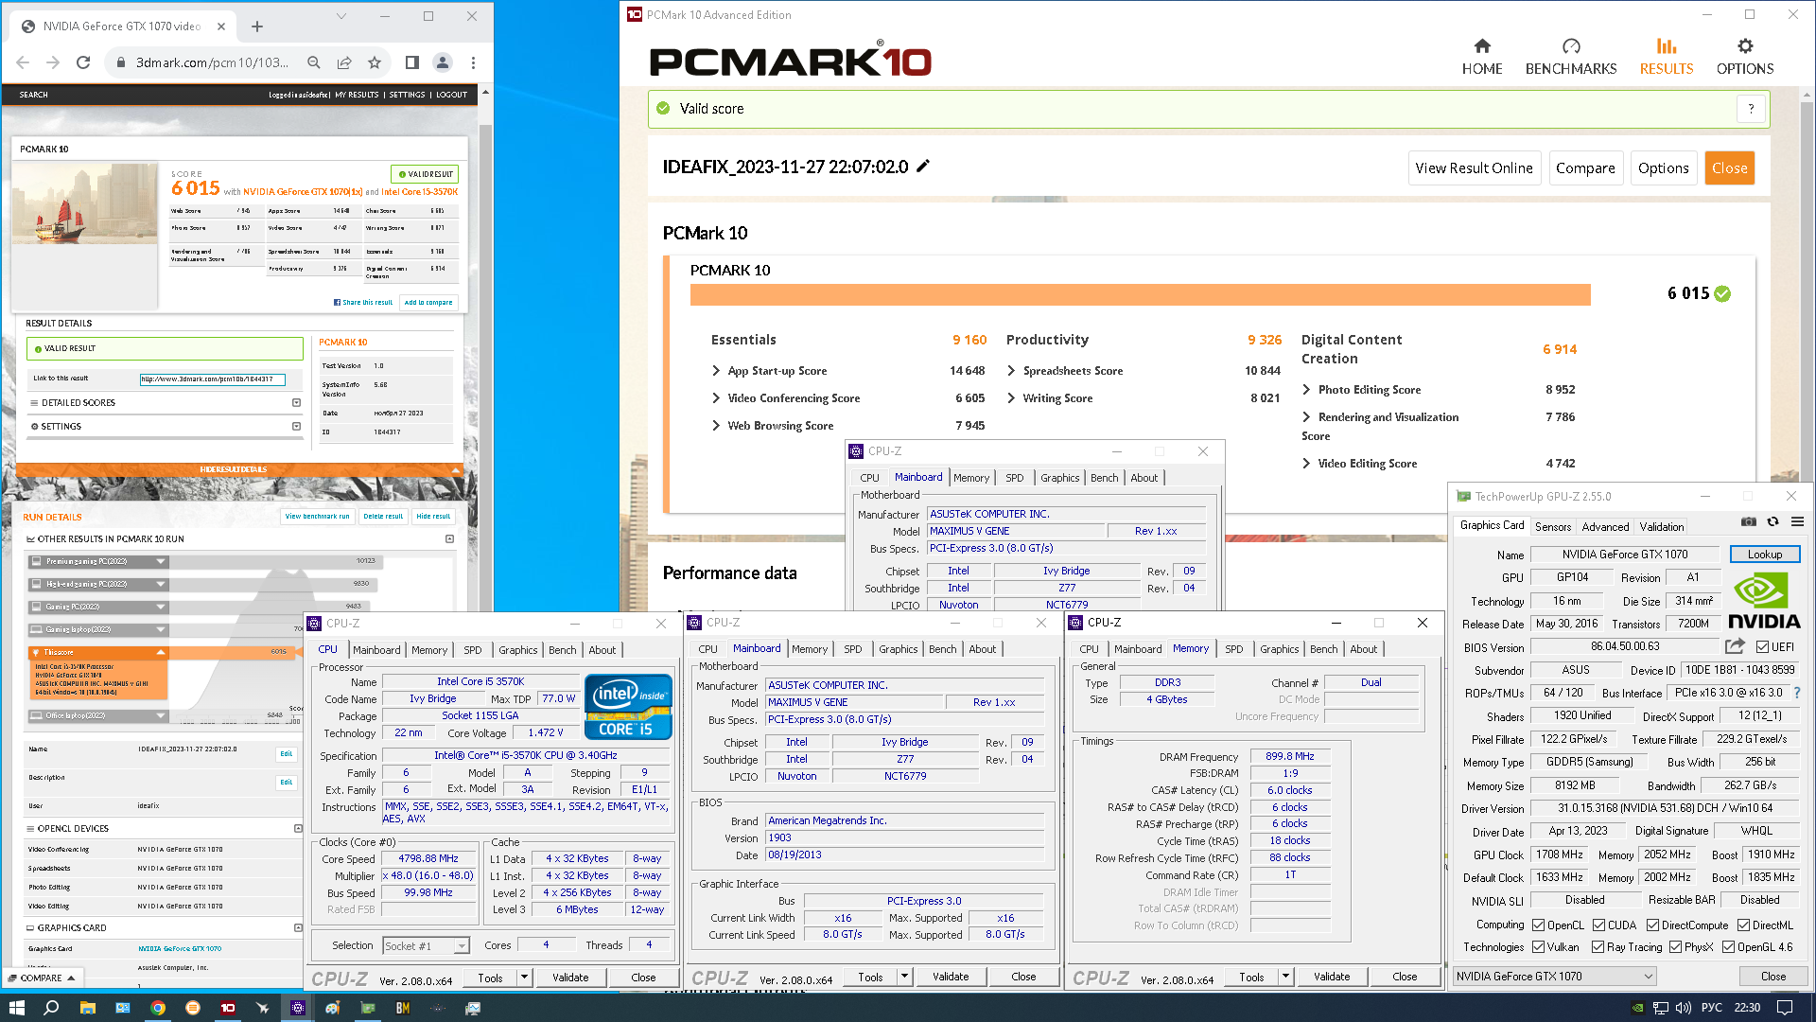Toggle the DirectML checkbox in GPU-Z
Viewport: 1816px width, 1022px height.
tap(1743, 925)
